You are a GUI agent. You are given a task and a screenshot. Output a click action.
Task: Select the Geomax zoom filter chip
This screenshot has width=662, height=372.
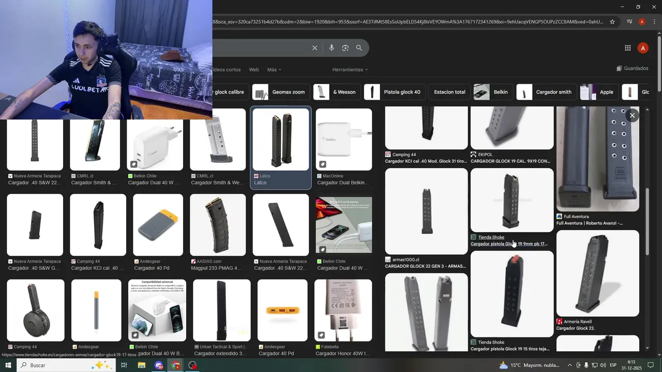click(281, 92)
